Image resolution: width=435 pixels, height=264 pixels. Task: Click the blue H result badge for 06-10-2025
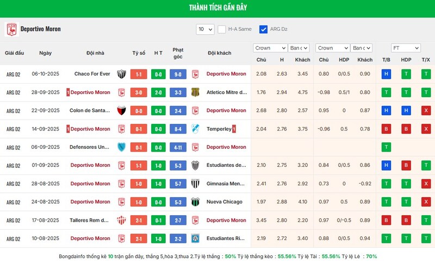(x=386, y=74)
